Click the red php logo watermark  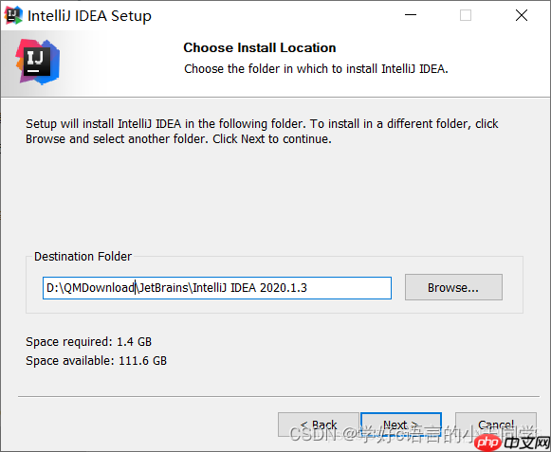[x=487, y=443]
